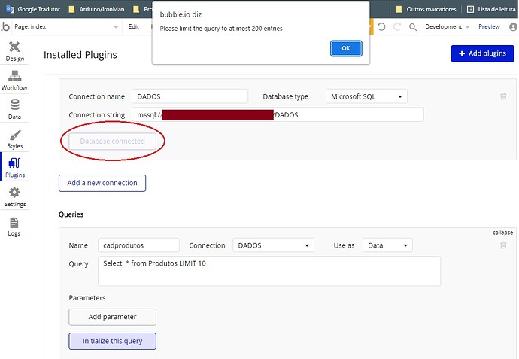Open the Page: index dropdown

click(66, 27)
